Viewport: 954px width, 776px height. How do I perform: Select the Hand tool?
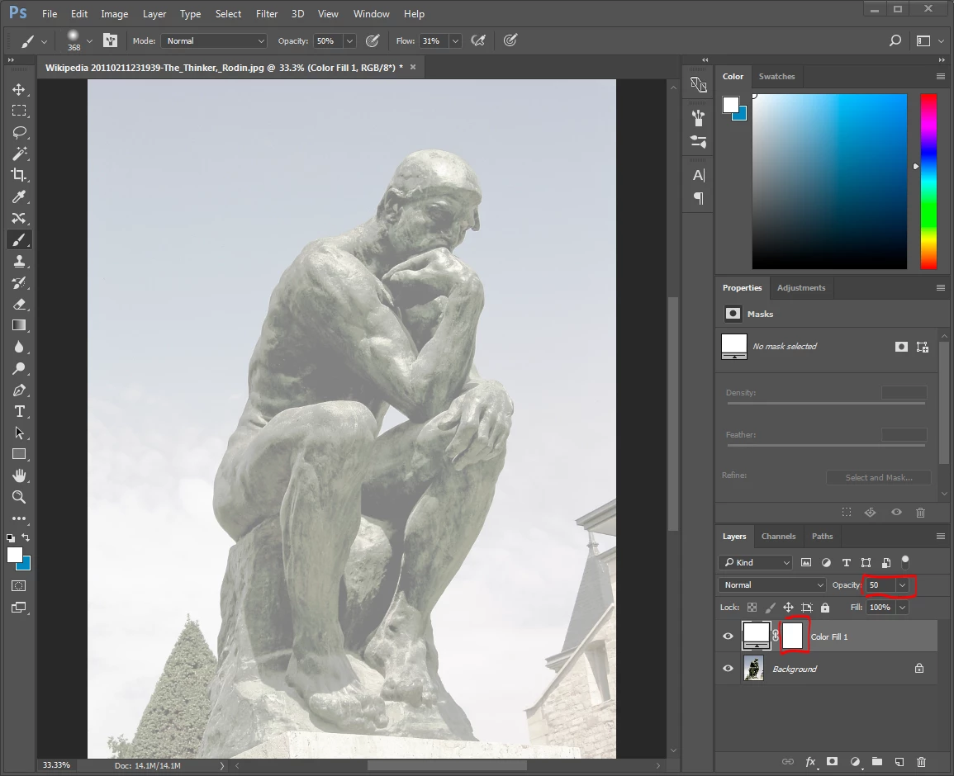19,476
